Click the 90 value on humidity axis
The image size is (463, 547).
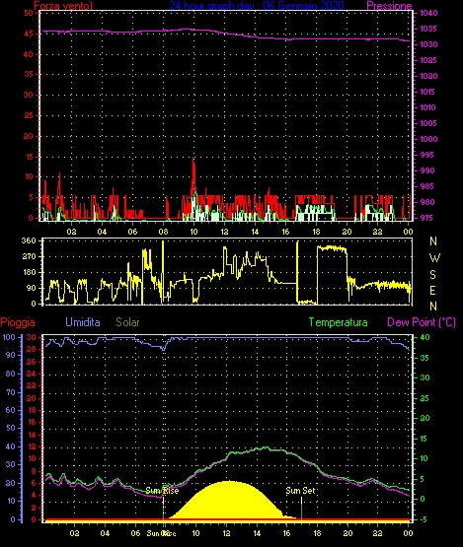pyautogui.click(x=11, y=355)
